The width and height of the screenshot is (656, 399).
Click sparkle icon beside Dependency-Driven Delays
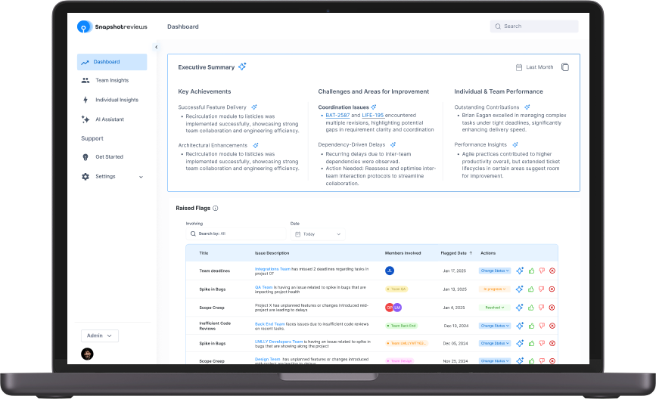coord(393,144)
